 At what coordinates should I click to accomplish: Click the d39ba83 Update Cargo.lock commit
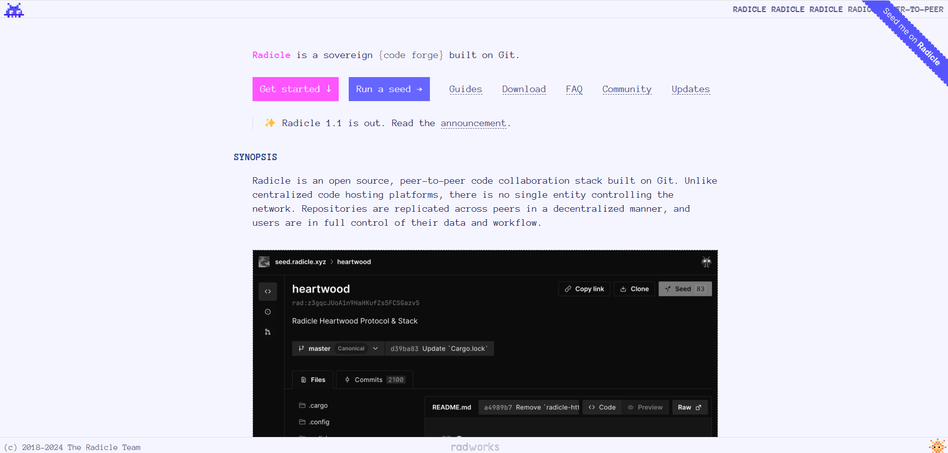click(439, 348)
